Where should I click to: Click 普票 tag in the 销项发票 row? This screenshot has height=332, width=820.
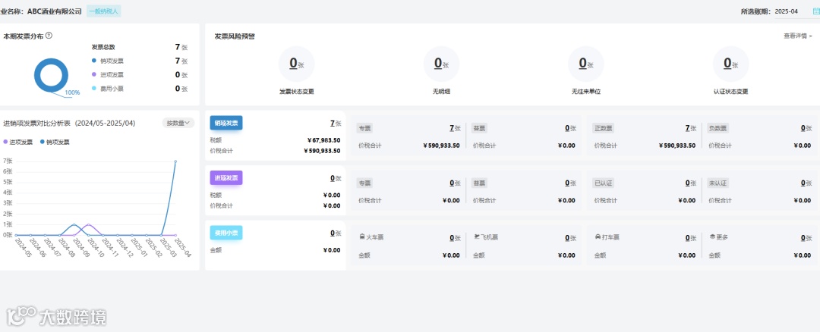(479, 128)
